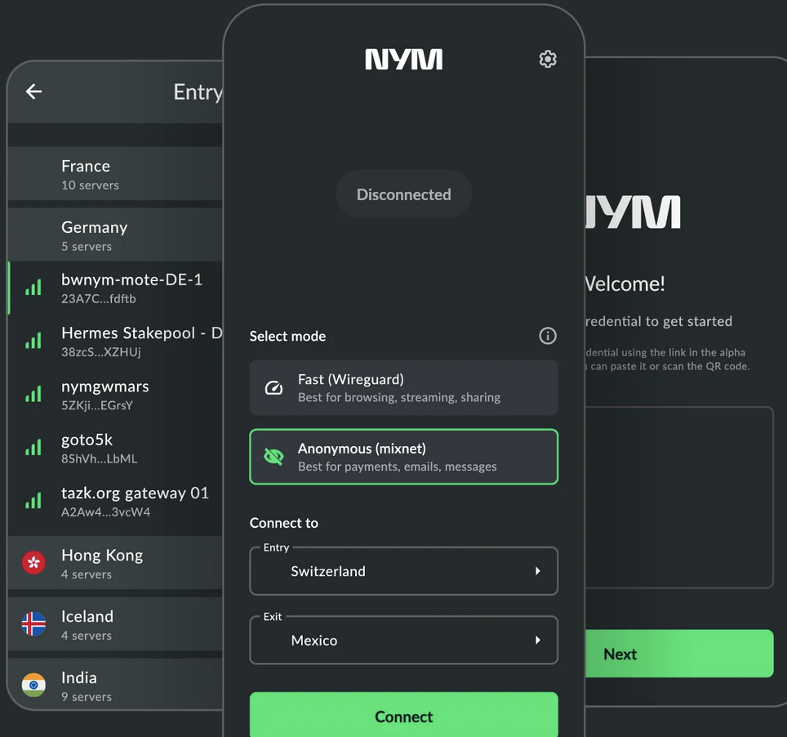This screenshot has height=737, width=787.
Task: Click signal bars icon for tazk.org gateway
Action: [33, 501]
